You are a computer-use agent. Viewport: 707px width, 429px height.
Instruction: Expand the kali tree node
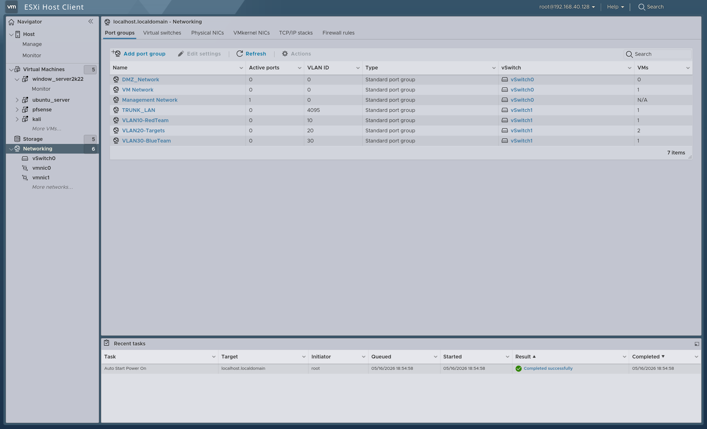point(17,119)
